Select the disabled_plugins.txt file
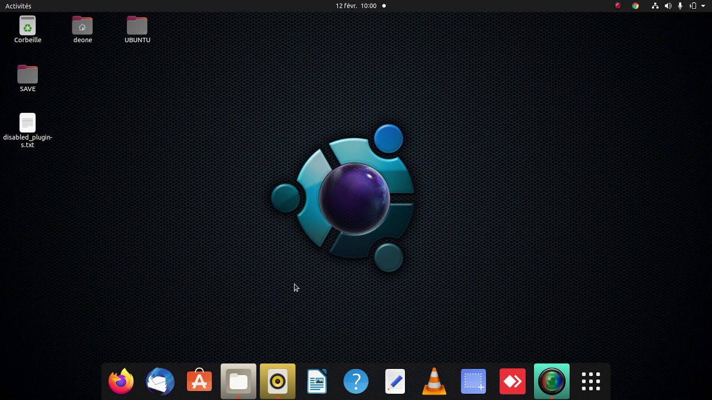This screenshot has height=400, width=712. pos(27,131)
